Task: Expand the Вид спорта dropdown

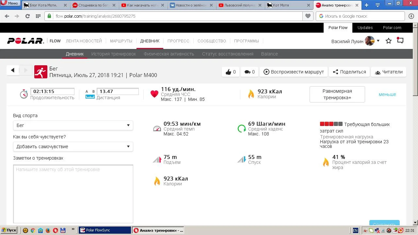Action: coord(73,125)
